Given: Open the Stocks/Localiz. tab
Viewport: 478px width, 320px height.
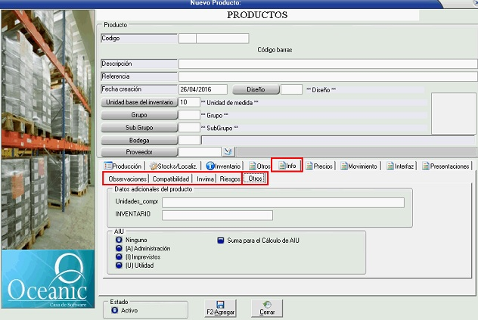Looking at the screenshot, I should (x=174, y=166).
